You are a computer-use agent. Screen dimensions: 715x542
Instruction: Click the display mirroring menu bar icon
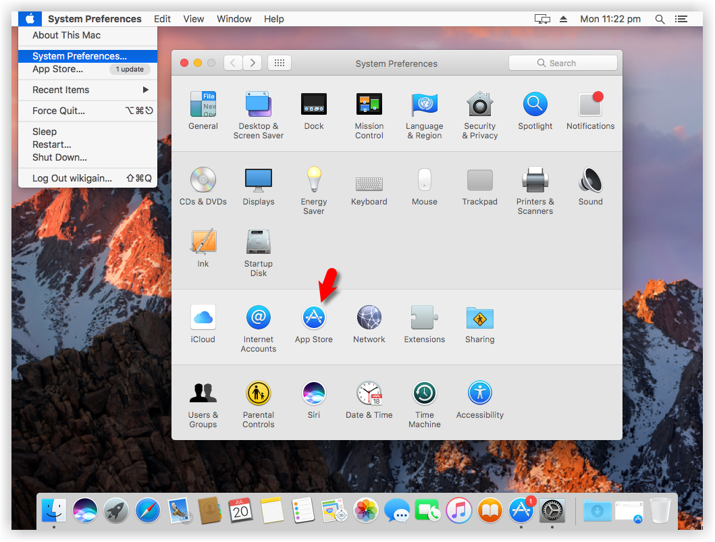pos(542,19)
